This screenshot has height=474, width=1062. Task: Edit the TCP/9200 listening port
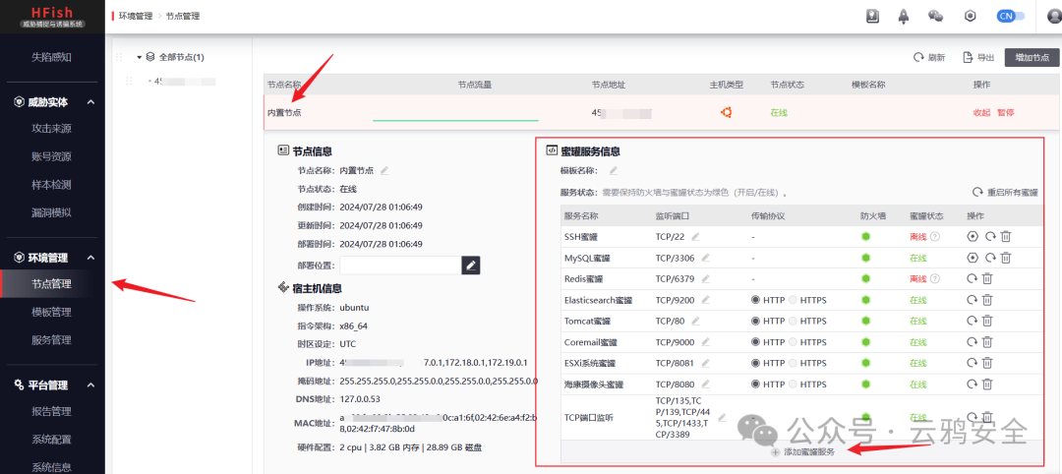point(706,299)
